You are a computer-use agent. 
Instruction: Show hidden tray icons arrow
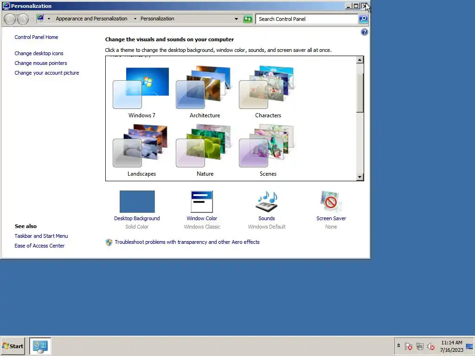pos(398,346)
